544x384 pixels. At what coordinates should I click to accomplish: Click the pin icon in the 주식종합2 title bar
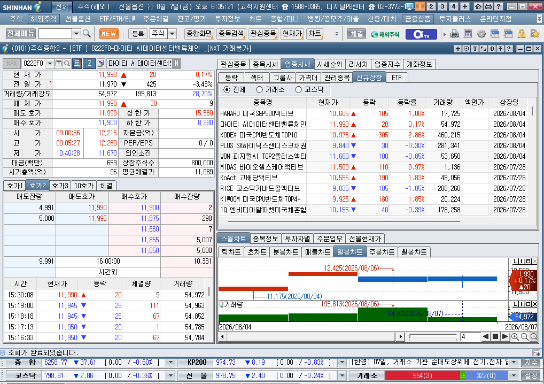[x=500, y=49]
